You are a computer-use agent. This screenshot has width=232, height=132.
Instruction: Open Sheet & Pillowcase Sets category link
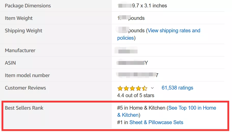[156, 122]
